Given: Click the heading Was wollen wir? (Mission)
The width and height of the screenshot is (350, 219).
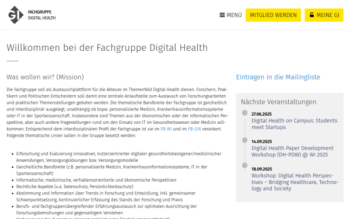Looking at the screenshot, I should coord(45,77).
